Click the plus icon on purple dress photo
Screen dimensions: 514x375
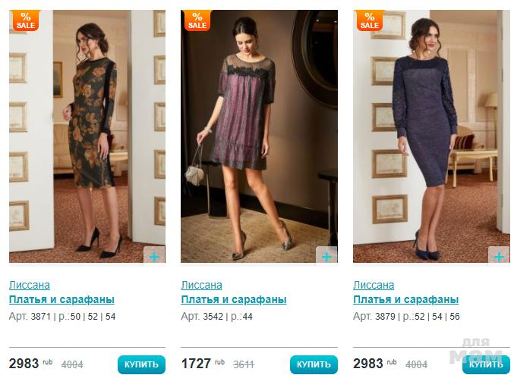click(x=326, y=255)
